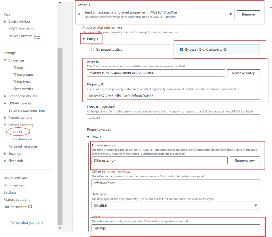
Task: Collapse Message routing node
Action: pos(5,125)
